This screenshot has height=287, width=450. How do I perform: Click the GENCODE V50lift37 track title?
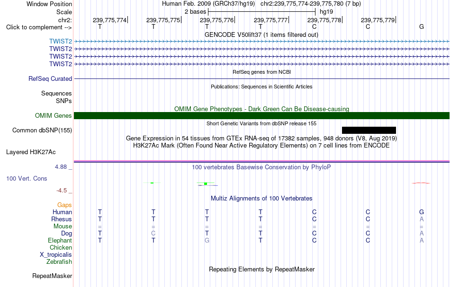261,35
